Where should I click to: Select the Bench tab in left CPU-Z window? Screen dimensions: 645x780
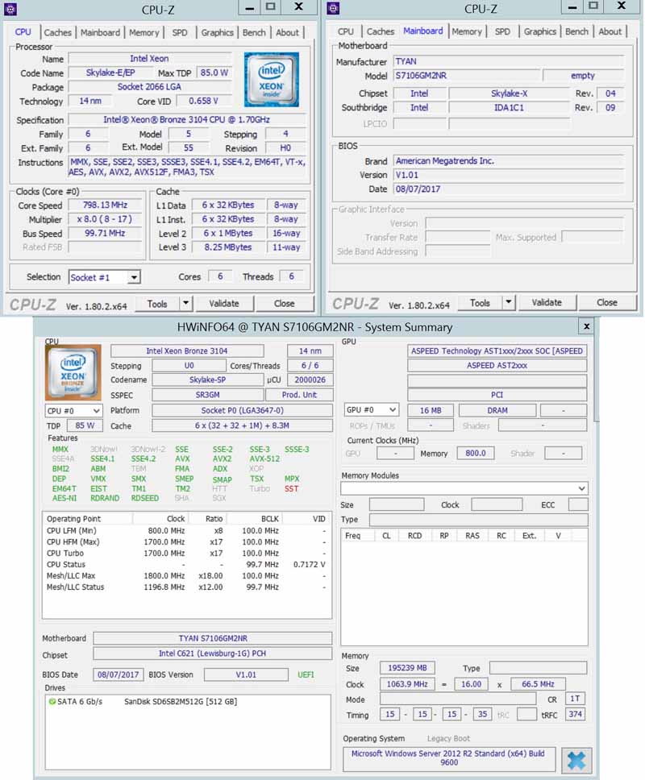[x=254, y=33]
